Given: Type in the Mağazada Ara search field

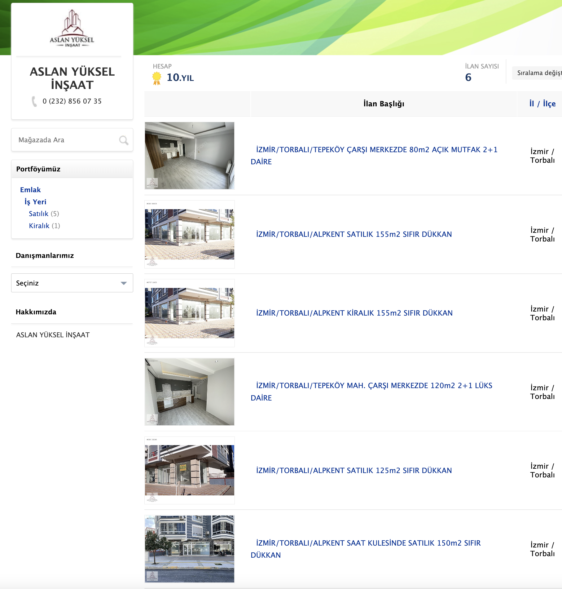Looking at the screenshot, I should 65,140.
